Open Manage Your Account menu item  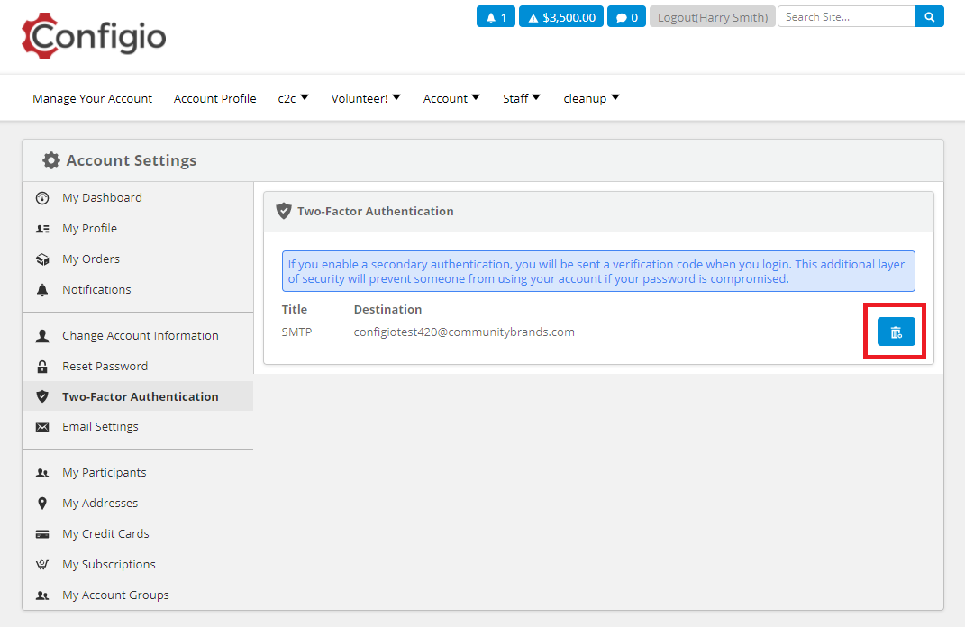(x=92, y=98)
